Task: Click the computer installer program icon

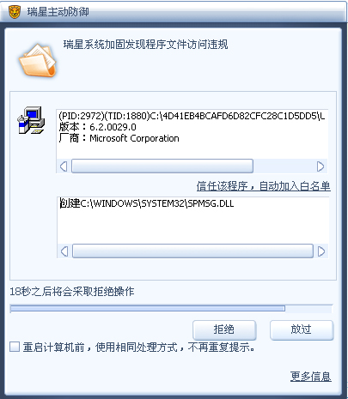Action: [31, 120]
